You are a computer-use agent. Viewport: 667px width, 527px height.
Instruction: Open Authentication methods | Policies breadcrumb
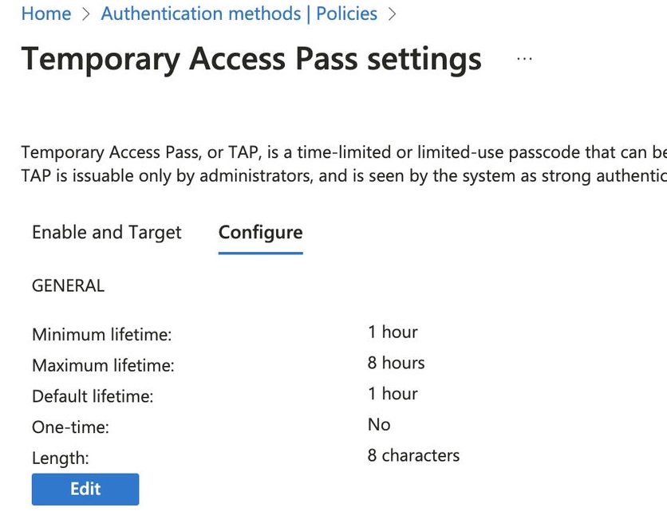239,14
